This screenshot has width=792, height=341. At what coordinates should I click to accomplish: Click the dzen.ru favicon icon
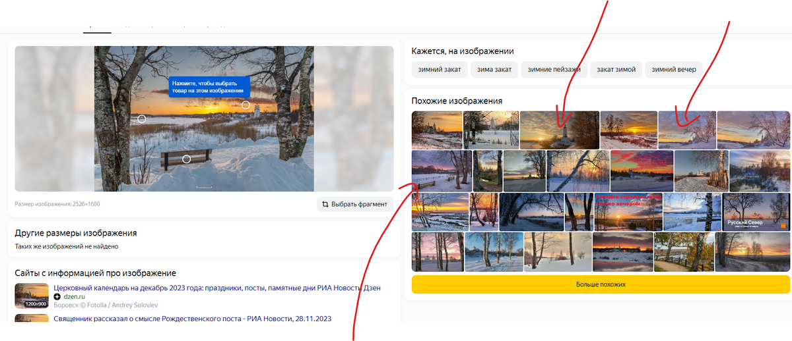click(57, 297)
